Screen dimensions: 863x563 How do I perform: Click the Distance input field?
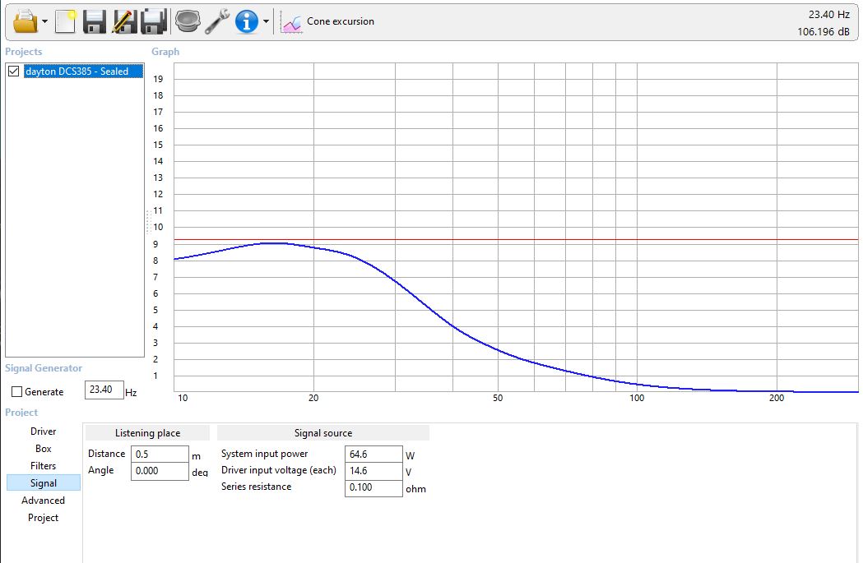160,455
